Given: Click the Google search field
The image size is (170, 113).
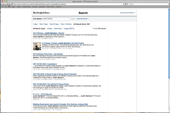Looking at the screenshot, I should (x=147, y=4).
